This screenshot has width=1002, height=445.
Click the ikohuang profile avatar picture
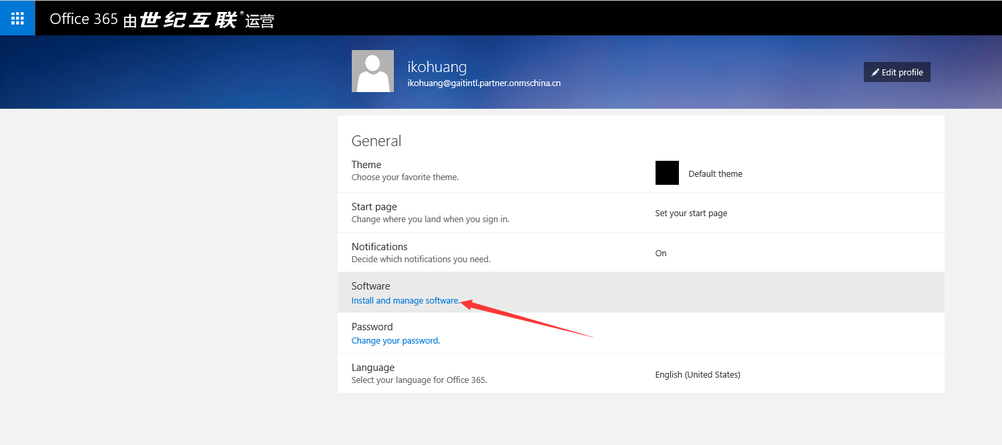click(372, 71)
